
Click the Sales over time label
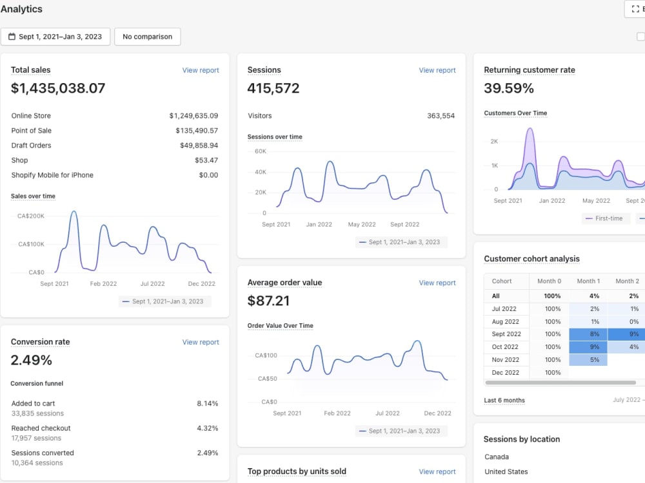(33, 196)
